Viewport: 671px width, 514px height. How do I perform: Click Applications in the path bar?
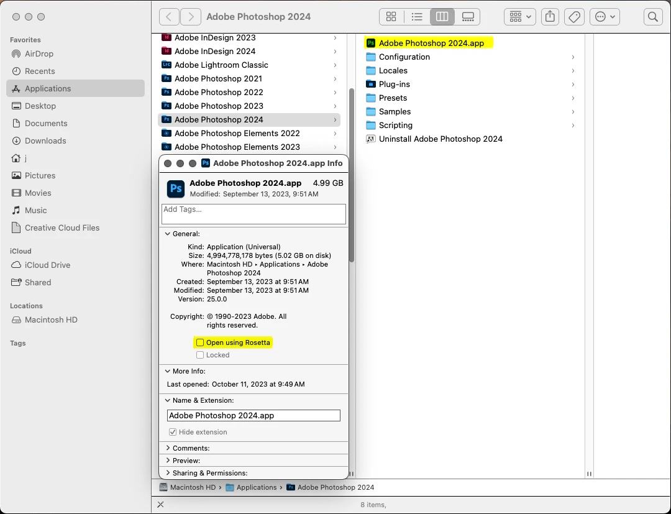(251, 487)
